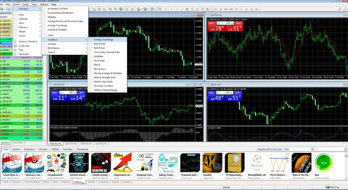Select the cursor arrow tool
Image resolution: width=348 pixels, height=190 pixels.
(x=160, y=9)
